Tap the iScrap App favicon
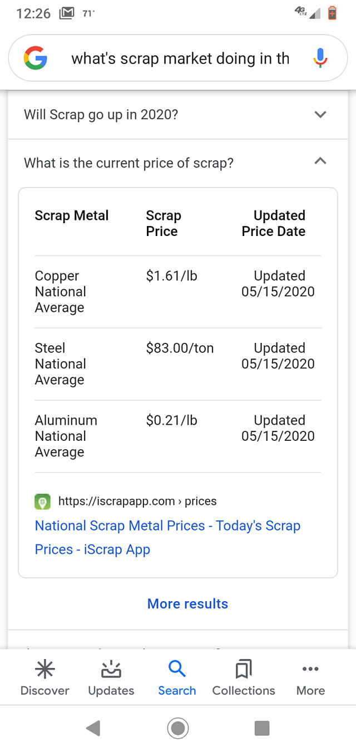The width and height of the screenshot is (356, 752). pos(43,502)
